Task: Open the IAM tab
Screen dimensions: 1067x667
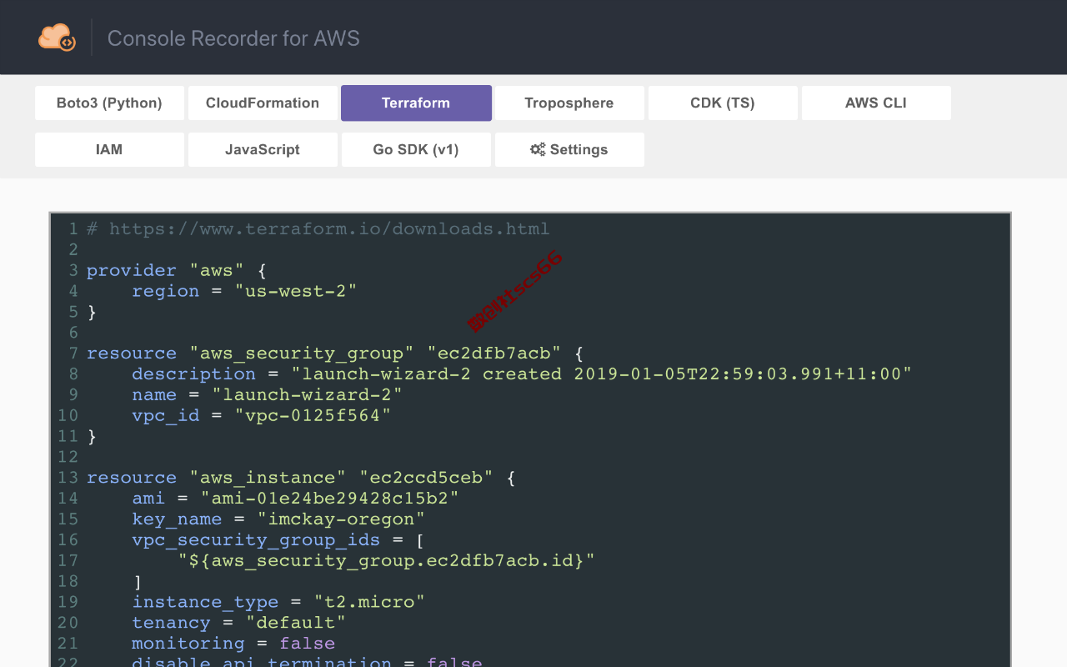Action: point(109,150)
